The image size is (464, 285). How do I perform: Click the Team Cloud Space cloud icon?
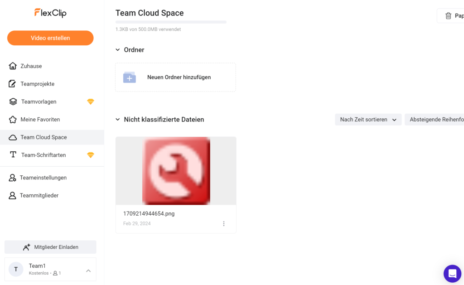point(13,137)
